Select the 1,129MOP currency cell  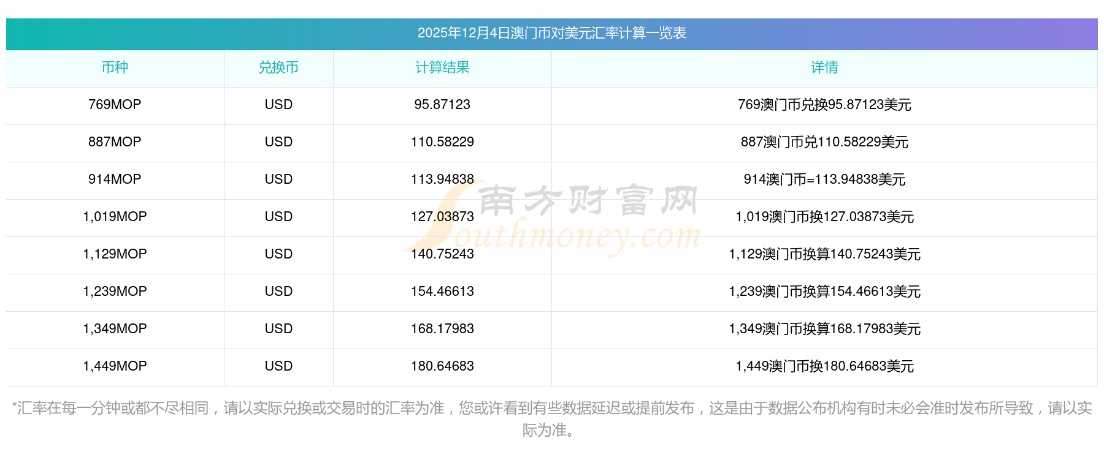point(115,254)
